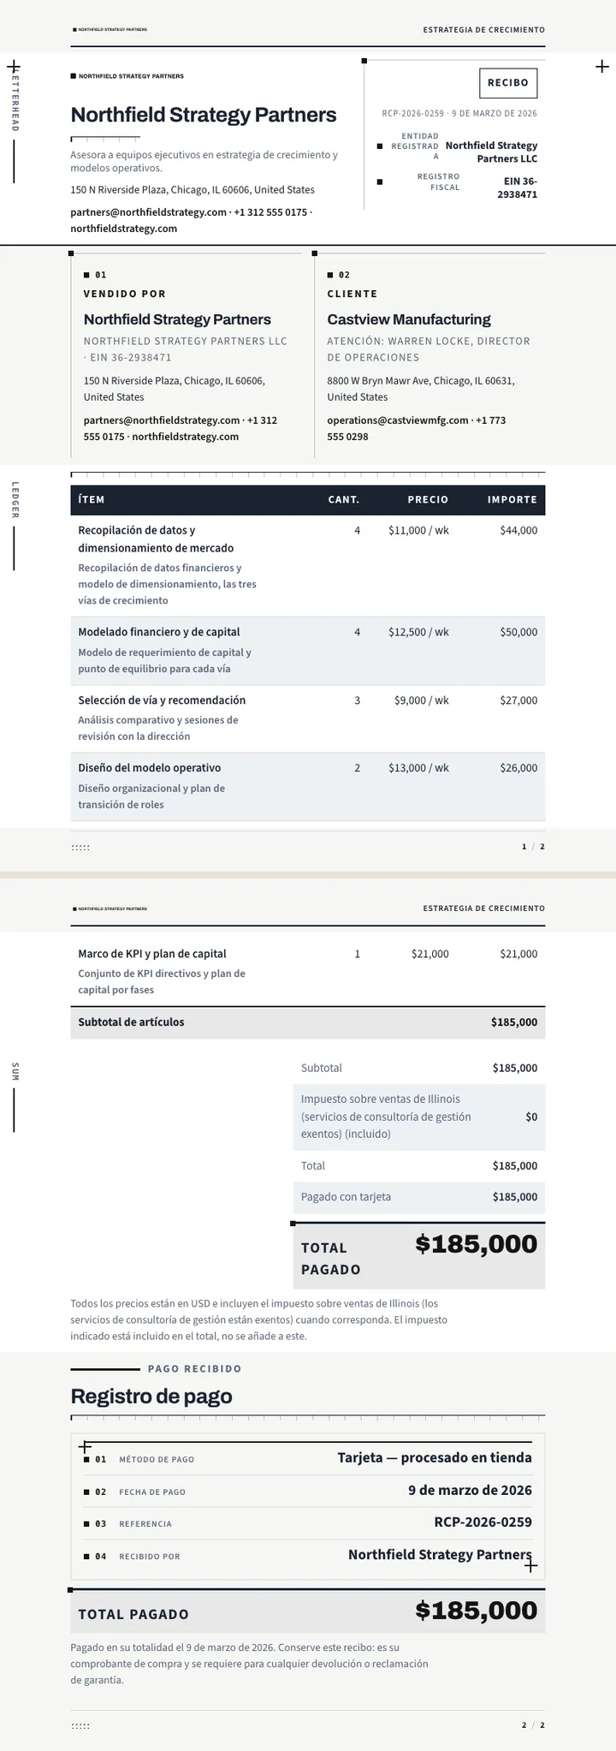616x1751 pixels.
Task: Click the $185,000 Total Pagado amount in summary
Action: point(477,1244)
